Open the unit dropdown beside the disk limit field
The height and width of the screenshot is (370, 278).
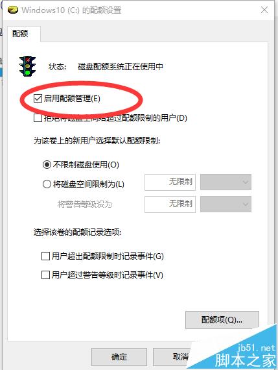coord(226,182)
